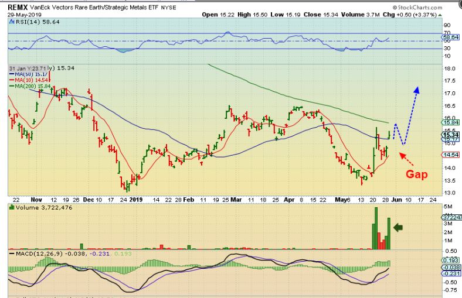The width and height of the screenshot is (462, 298).
Task: Click the Low 15.19 value
Action: tap(286, 15)
